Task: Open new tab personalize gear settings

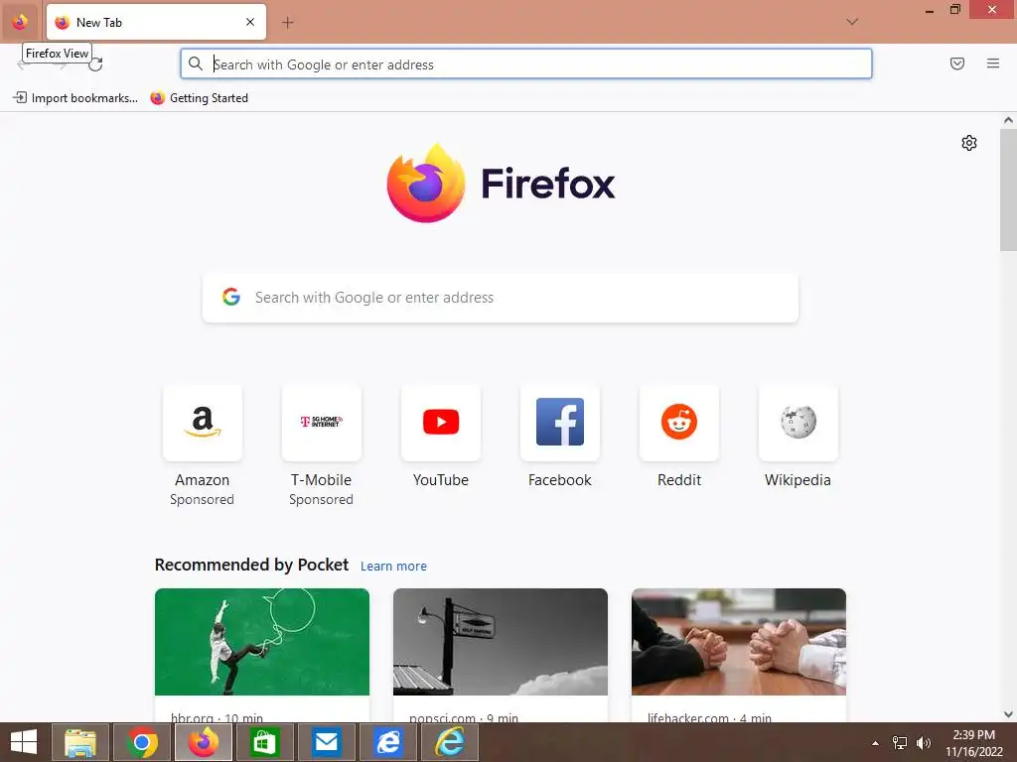Action: [969, 143]
